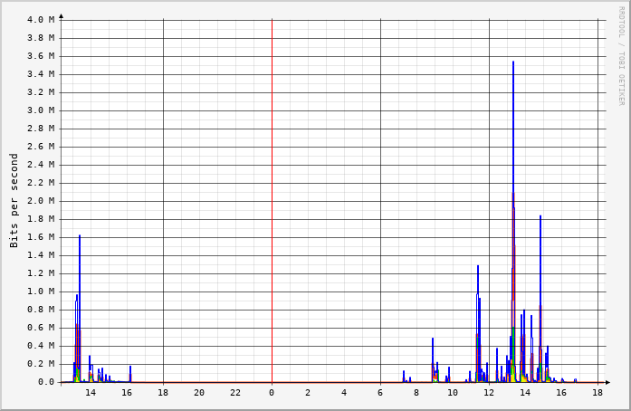The width and height of the screenshot is (631, 411).
Task: Click the "2.8 M" y-axis label
Action: (41, 129)
